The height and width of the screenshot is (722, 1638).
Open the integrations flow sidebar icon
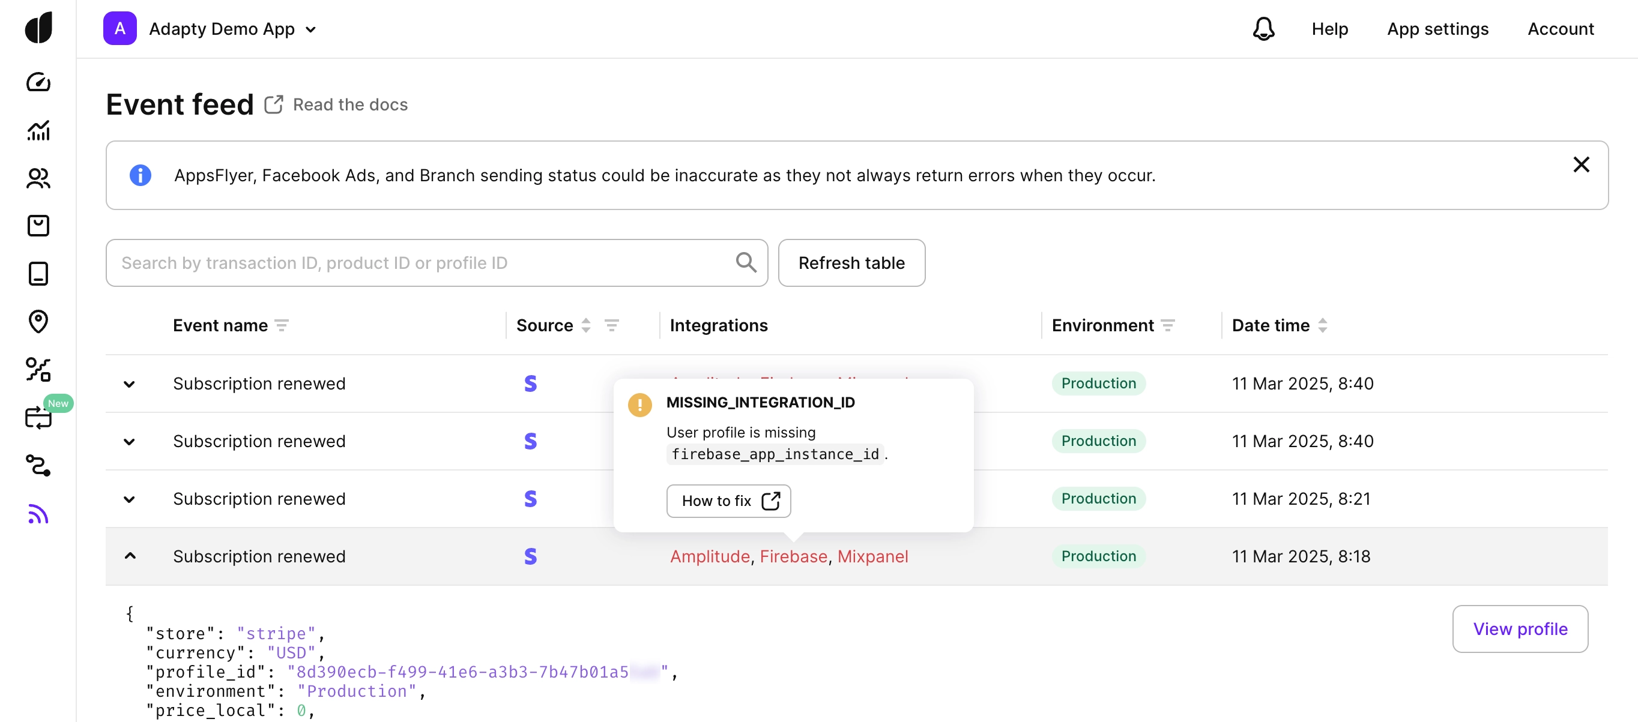pyautogui.click(x=38, y=465)
